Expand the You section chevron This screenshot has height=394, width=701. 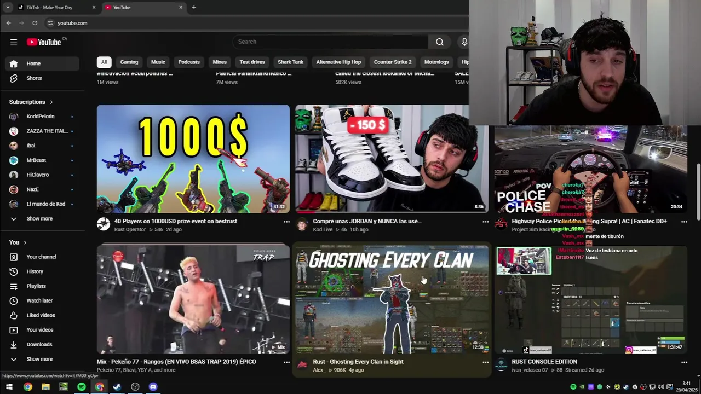tap(25, 242)
